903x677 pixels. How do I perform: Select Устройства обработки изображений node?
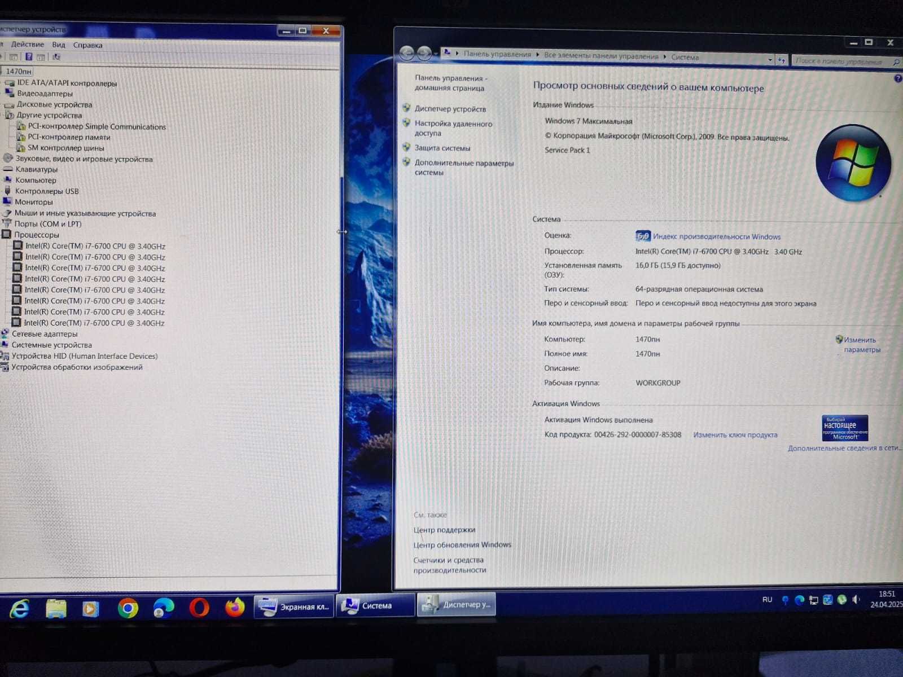(x=77, y=367)
